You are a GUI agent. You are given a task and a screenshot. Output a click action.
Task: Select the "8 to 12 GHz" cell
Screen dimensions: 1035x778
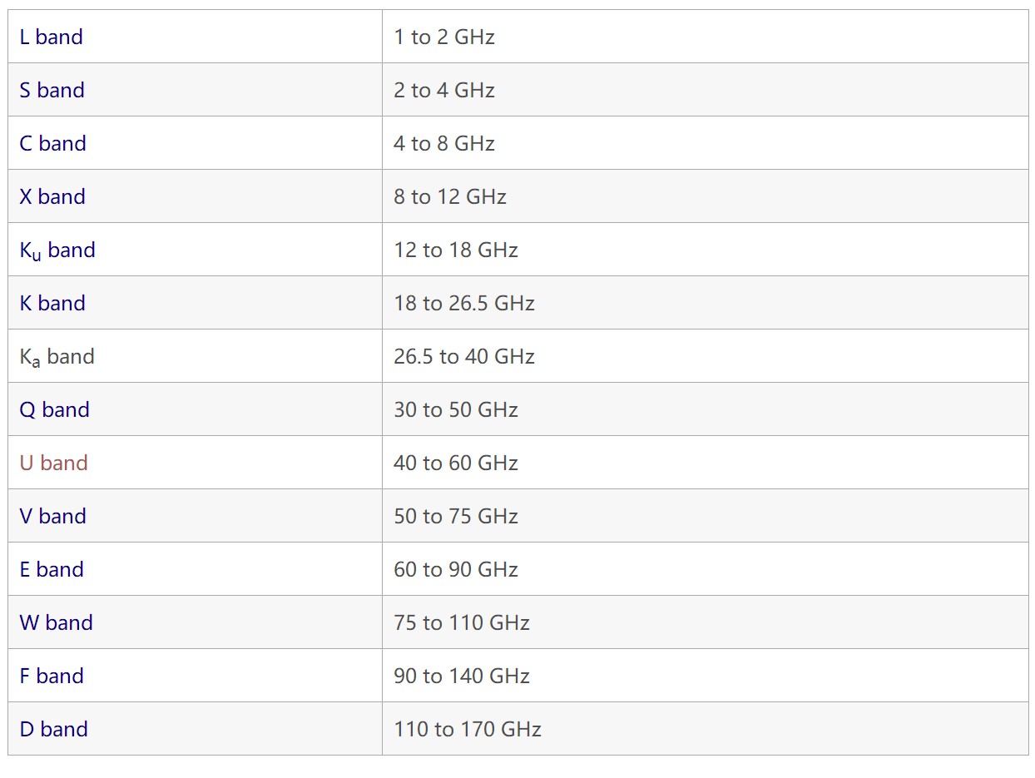pos(450,196)
